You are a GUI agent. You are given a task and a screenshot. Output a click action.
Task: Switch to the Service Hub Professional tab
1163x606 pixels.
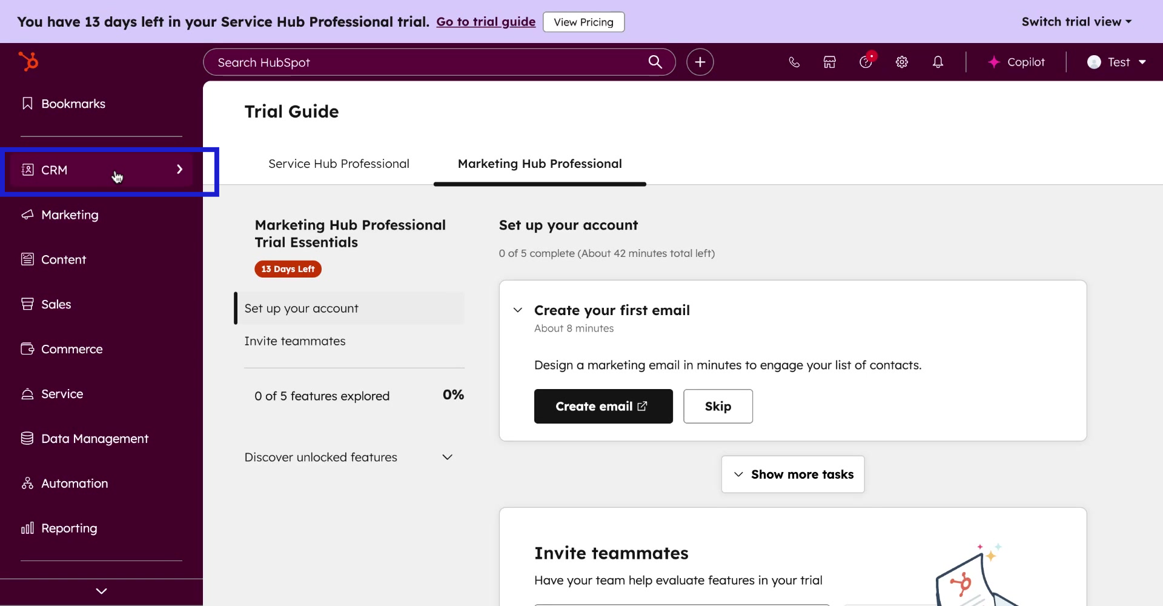tap(339, 164)
